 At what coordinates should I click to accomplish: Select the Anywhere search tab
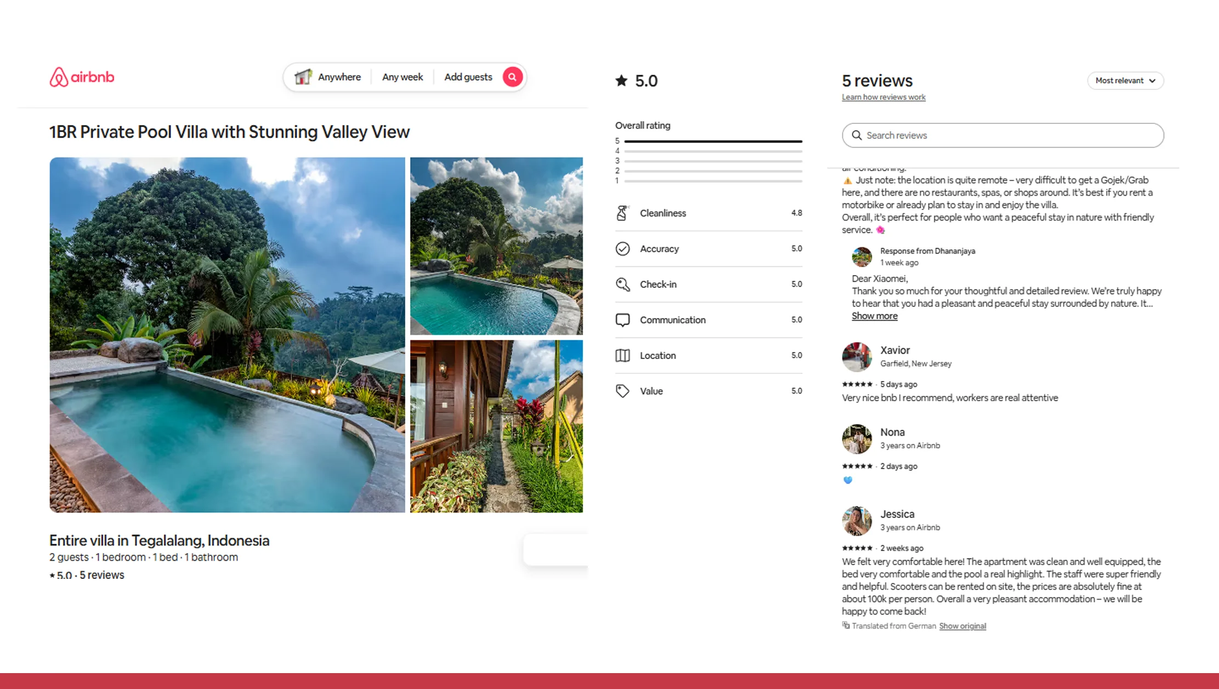(x=339, y=77)
